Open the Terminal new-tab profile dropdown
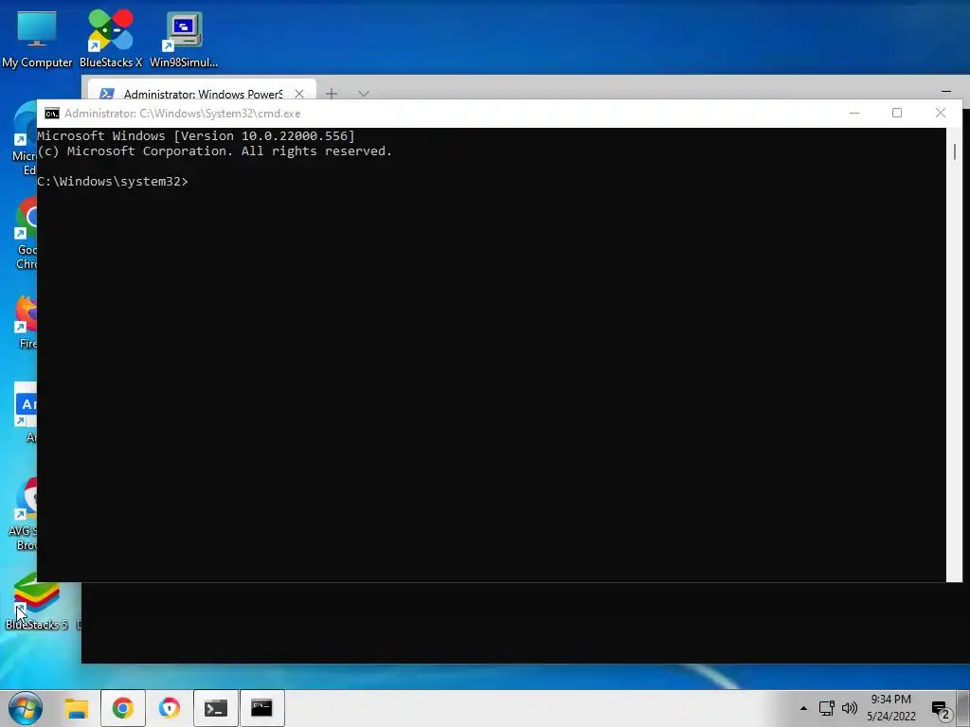The image size is (970, 727). point(364,94)
